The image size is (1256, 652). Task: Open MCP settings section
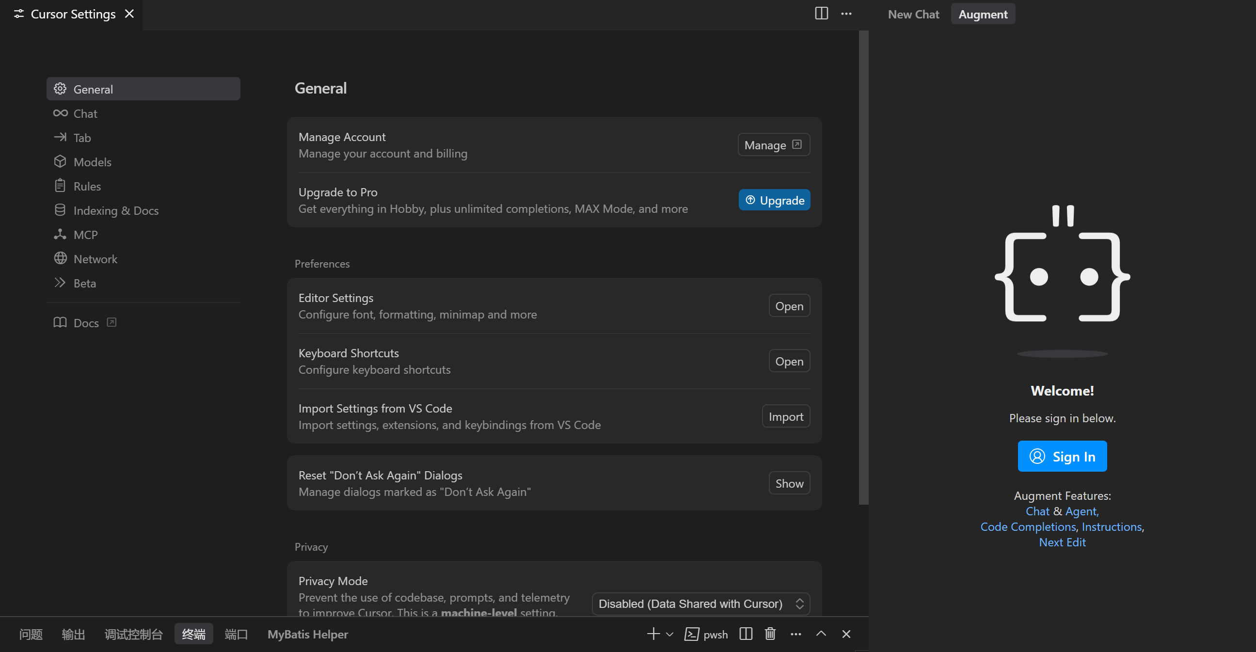[x=143, y=235]
